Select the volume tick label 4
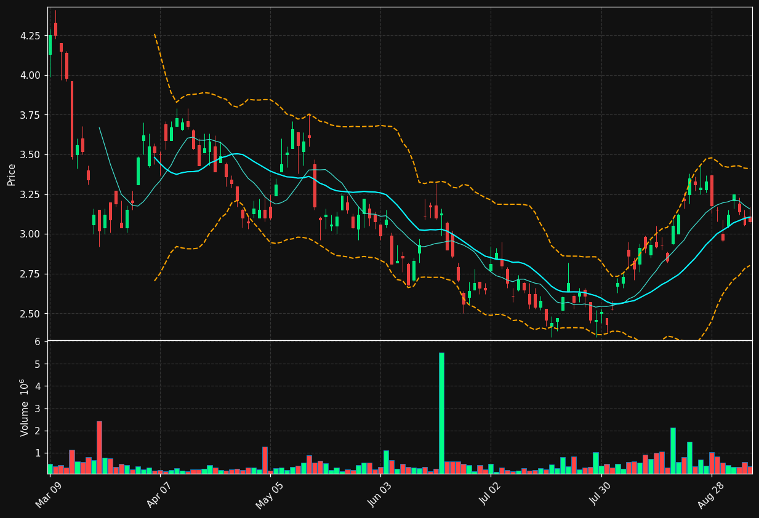Screen dimensions: 759x518 [38, 386]
